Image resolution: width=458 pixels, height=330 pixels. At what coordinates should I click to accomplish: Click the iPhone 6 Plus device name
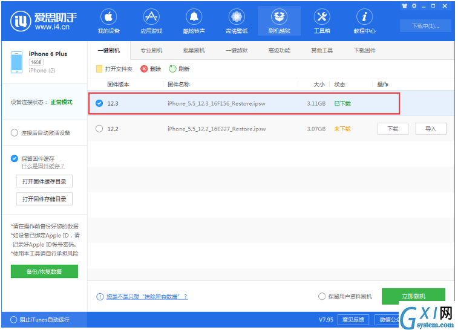[x=48, y=54]
